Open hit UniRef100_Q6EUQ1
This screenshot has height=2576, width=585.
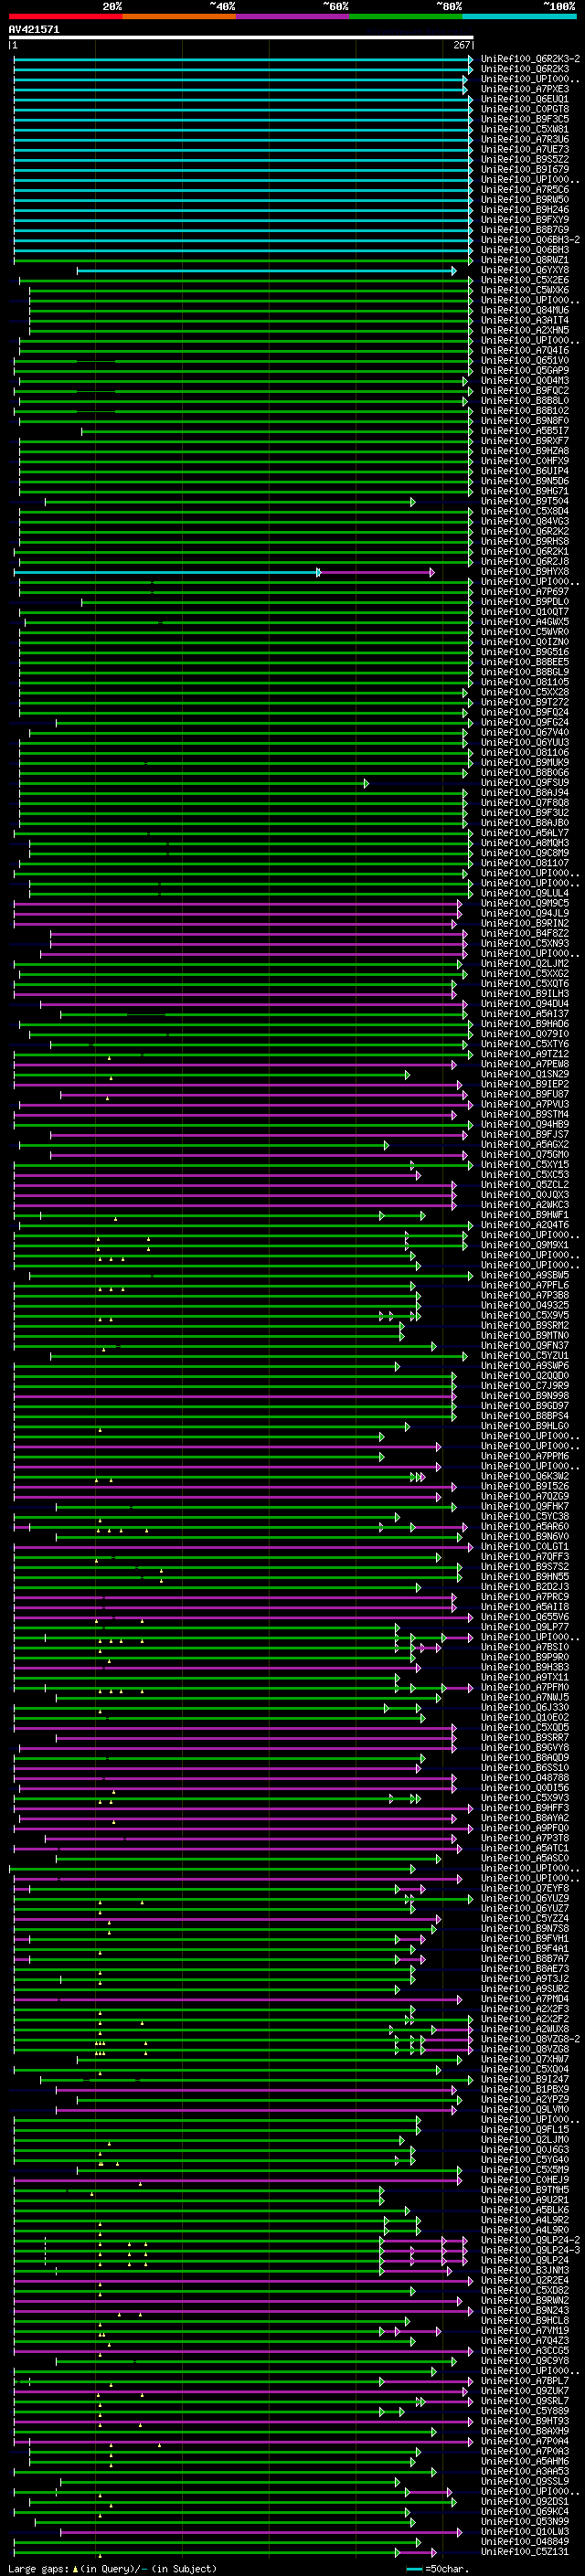point(525,99)
